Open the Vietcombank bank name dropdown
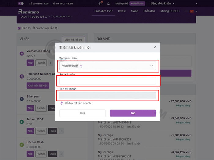 pyautogui.click(x=108, y=66)
